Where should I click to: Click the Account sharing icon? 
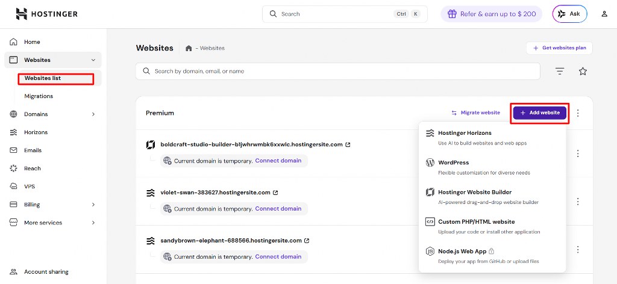(x=13, y=271)
